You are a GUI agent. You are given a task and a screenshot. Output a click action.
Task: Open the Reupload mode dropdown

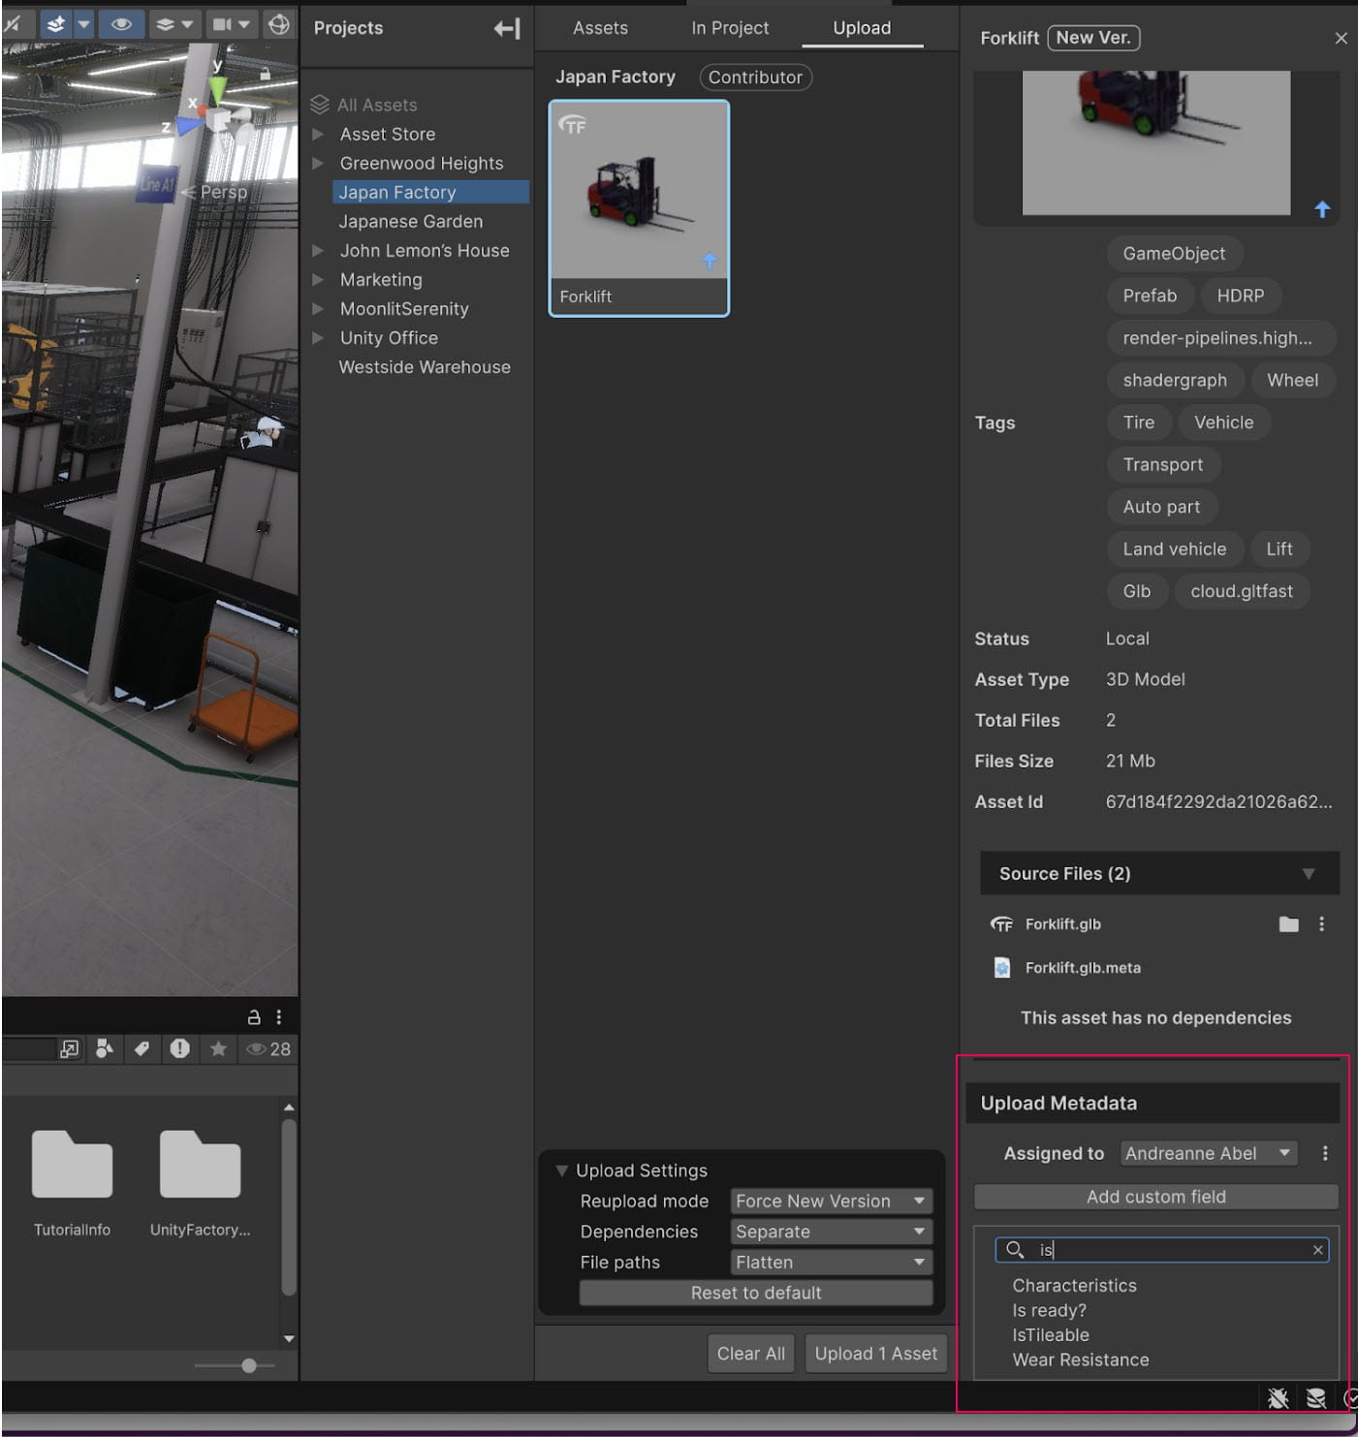(832, 1202)
